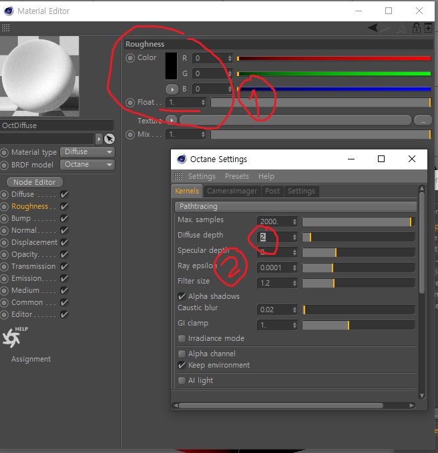
Task: Switch to the CameraImager tab
Action: [231, 191]
